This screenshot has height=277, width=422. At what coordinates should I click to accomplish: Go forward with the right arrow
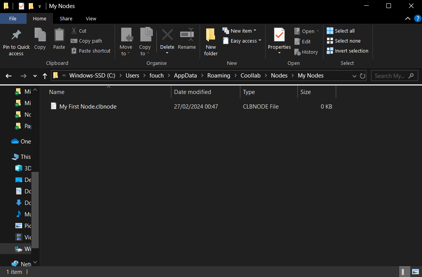pos(24,76)
